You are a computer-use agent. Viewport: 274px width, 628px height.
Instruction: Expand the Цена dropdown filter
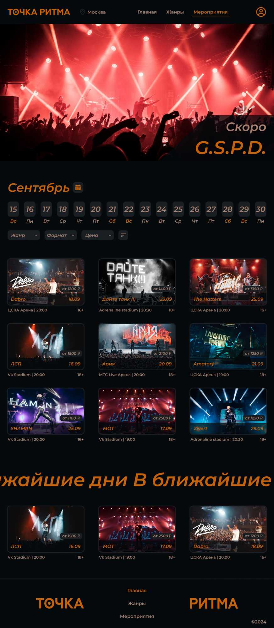point(97,235)
